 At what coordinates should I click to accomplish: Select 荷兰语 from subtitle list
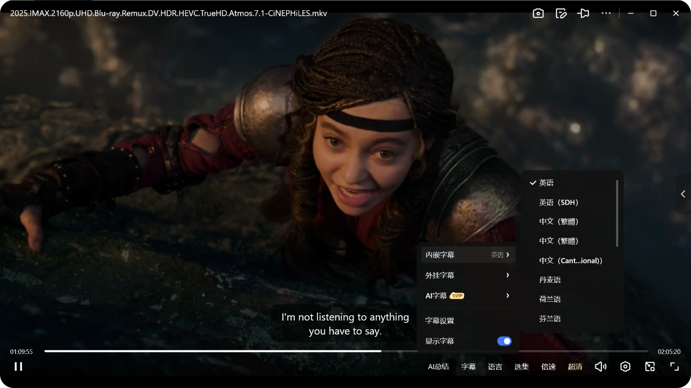(550, 299)
